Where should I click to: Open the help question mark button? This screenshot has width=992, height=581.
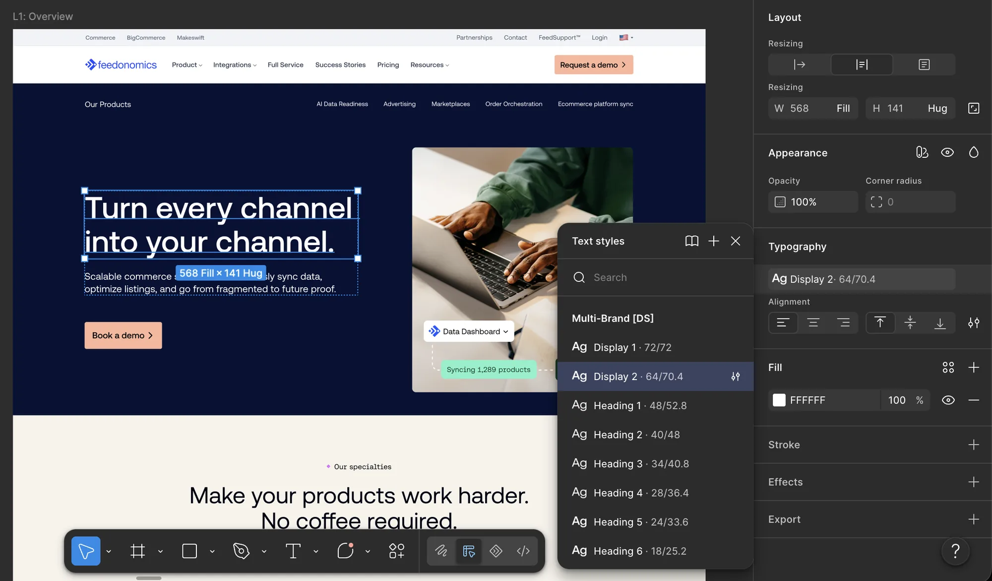(x=955, y=551)
